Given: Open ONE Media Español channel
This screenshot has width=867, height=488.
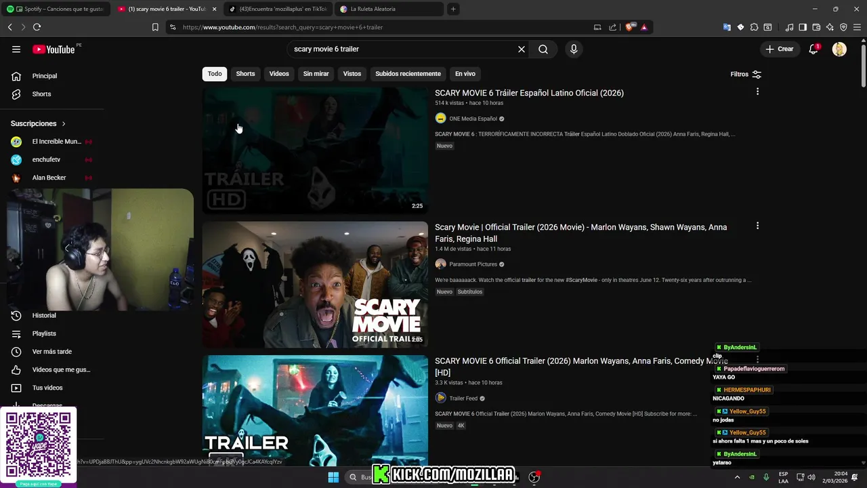Looking at the screenshot, I should coord(473,119).
